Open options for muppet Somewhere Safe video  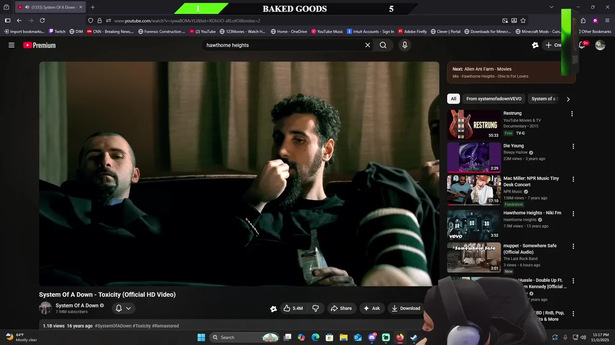pos(573,246)
